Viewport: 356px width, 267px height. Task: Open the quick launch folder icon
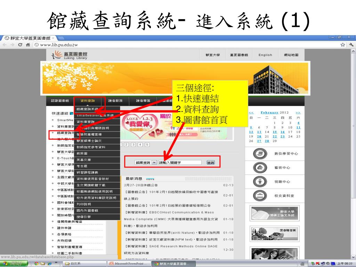[x=43, y=264]
